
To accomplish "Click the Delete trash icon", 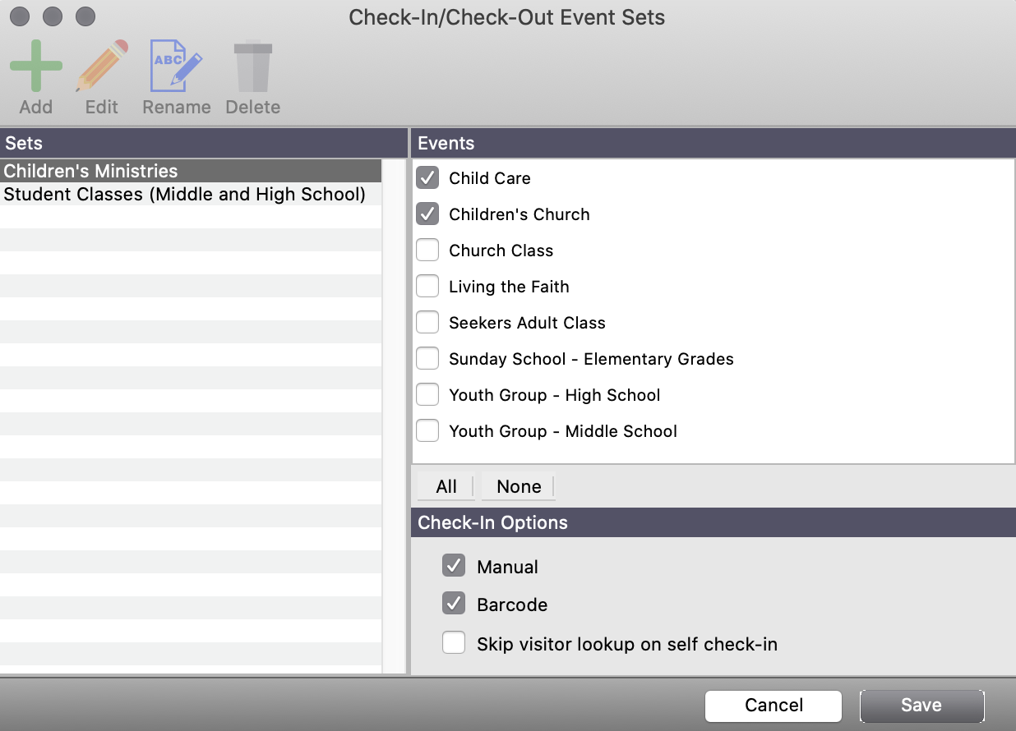I will coord(252,64).
